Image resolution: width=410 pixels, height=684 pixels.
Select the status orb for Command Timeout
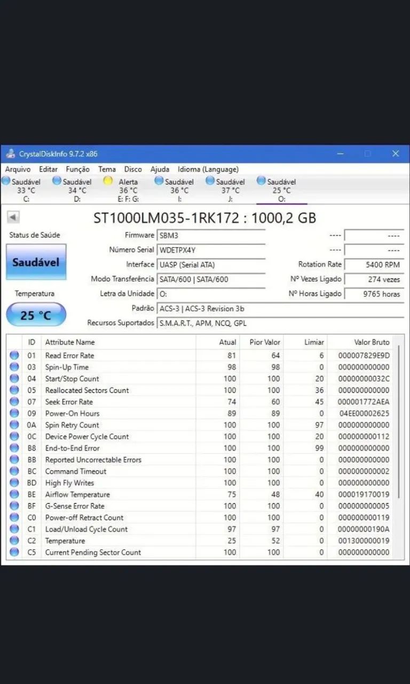click(14, 471)
